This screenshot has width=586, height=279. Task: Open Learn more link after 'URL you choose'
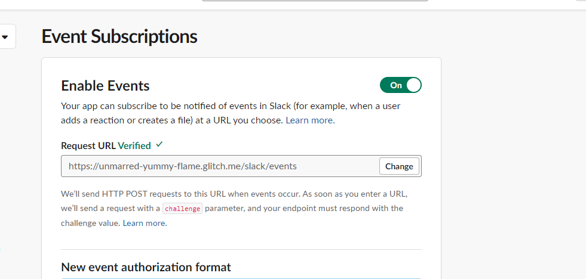(310, 120)
